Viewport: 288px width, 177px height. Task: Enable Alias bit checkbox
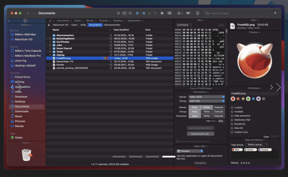232,128
